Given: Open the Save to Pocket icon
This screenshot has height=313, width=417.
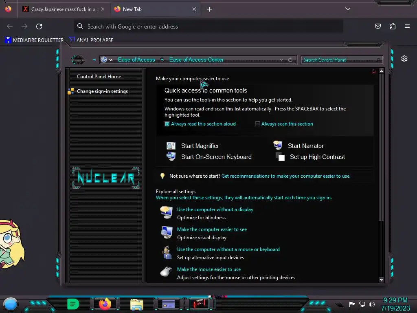Looking at the screenshot, I should point(377,26).
